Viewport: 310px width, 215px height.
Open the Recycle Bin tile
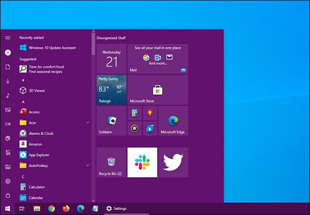[x=111, y=162]
